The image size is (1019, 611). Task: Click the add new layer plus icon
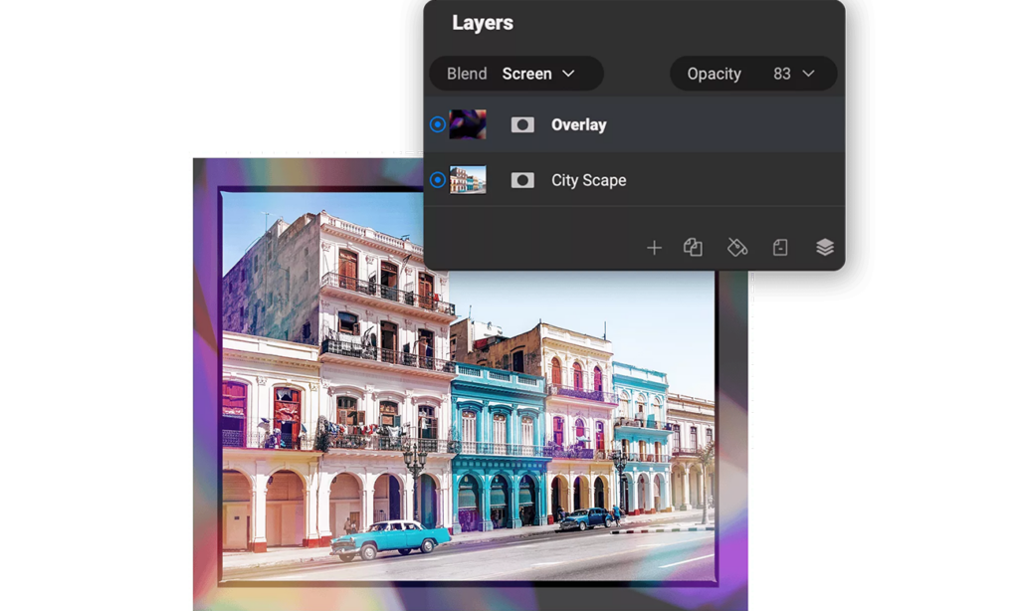[x=654, y=248]
